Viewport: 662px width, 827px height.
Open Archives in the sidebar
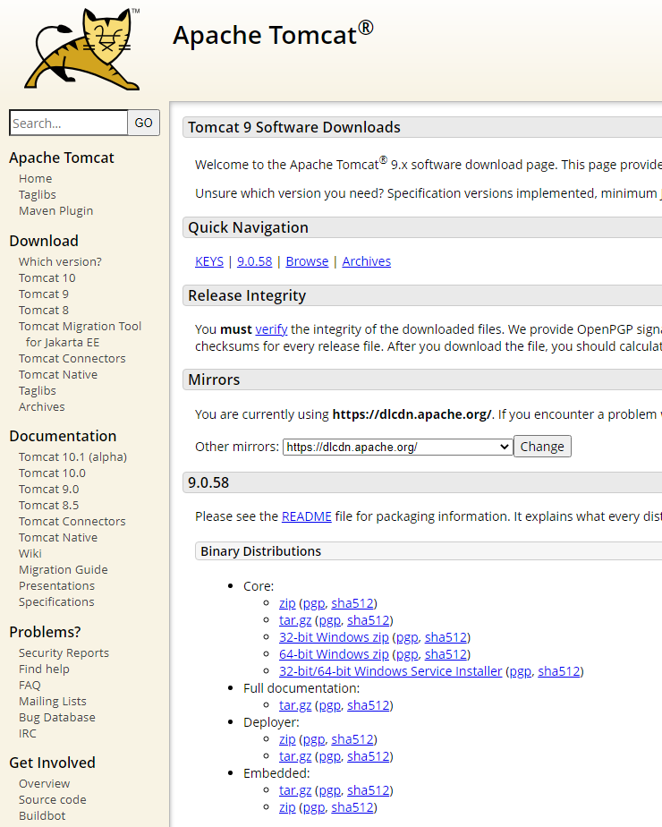[42, 406]
